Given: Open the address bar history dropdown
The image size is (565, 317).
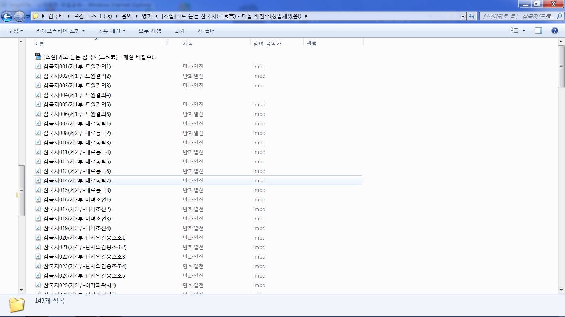Looking at the screenshot, I should [x=463, y=16].
